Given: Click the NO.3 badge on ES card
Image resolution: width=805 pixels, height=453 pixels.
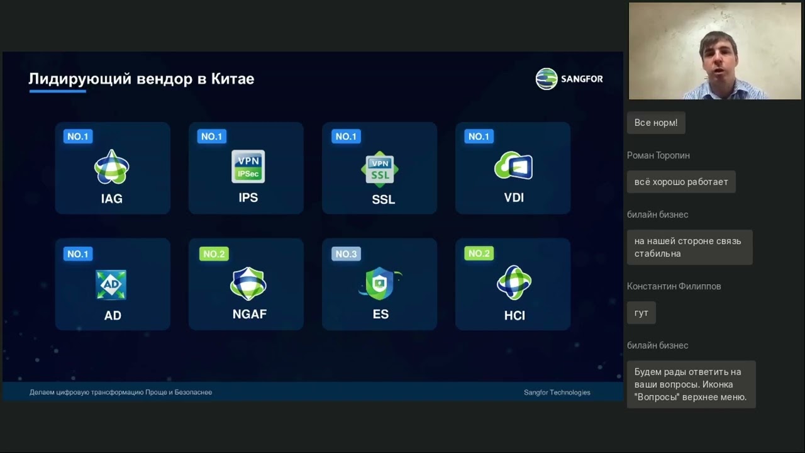Looking at the screenshot, I should (346, 254).
